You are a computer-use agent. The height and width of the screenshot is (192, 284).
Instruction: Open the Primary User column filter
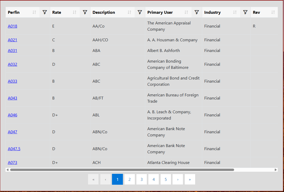coord(197,12)
